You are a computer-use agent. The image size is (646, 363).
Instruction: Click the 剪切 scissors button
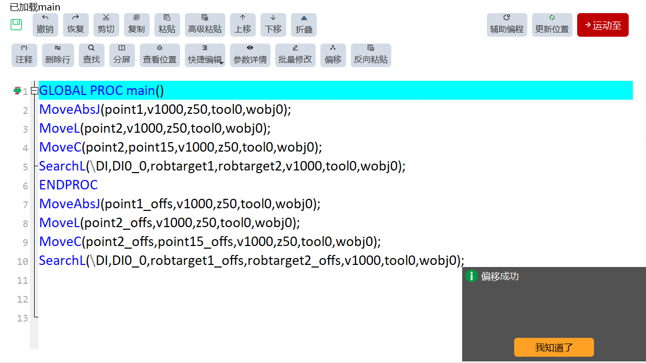106,25
